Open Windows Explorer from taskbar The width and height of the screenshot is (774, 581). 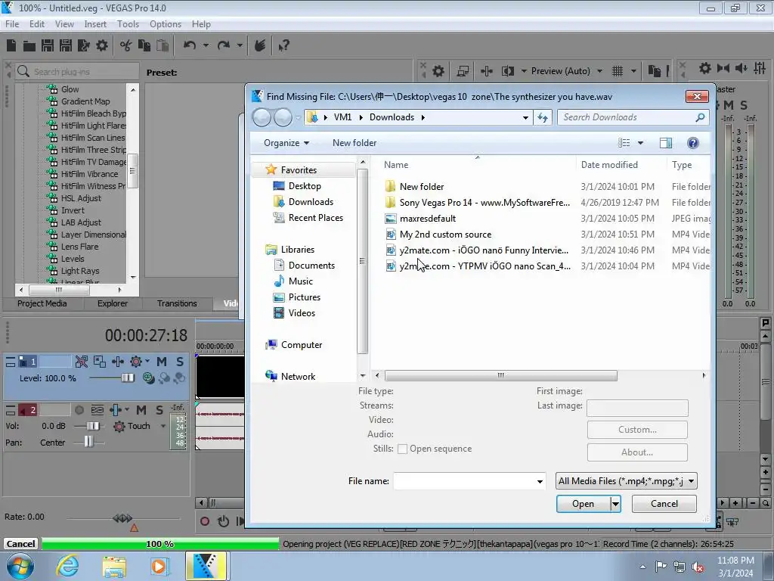114,566
